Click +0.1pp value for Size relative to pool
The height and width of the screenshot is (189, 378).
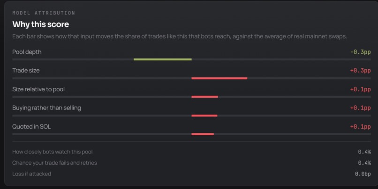[360, 89]
